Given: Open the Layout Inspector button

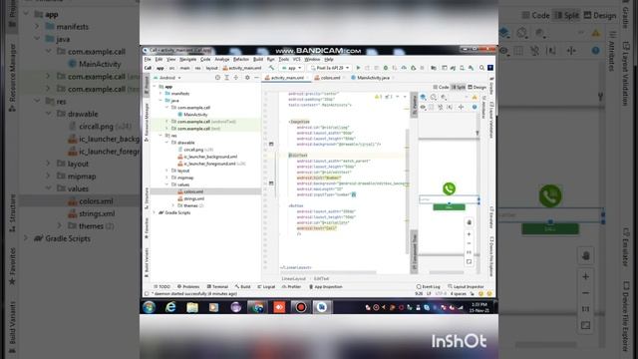Looking at the screenshot, I should click(x=466, y=286).
